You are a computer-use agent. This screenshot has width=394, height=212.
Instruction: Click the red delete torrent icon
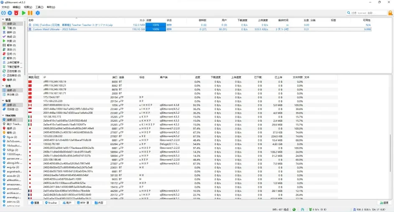click(16, 13)
